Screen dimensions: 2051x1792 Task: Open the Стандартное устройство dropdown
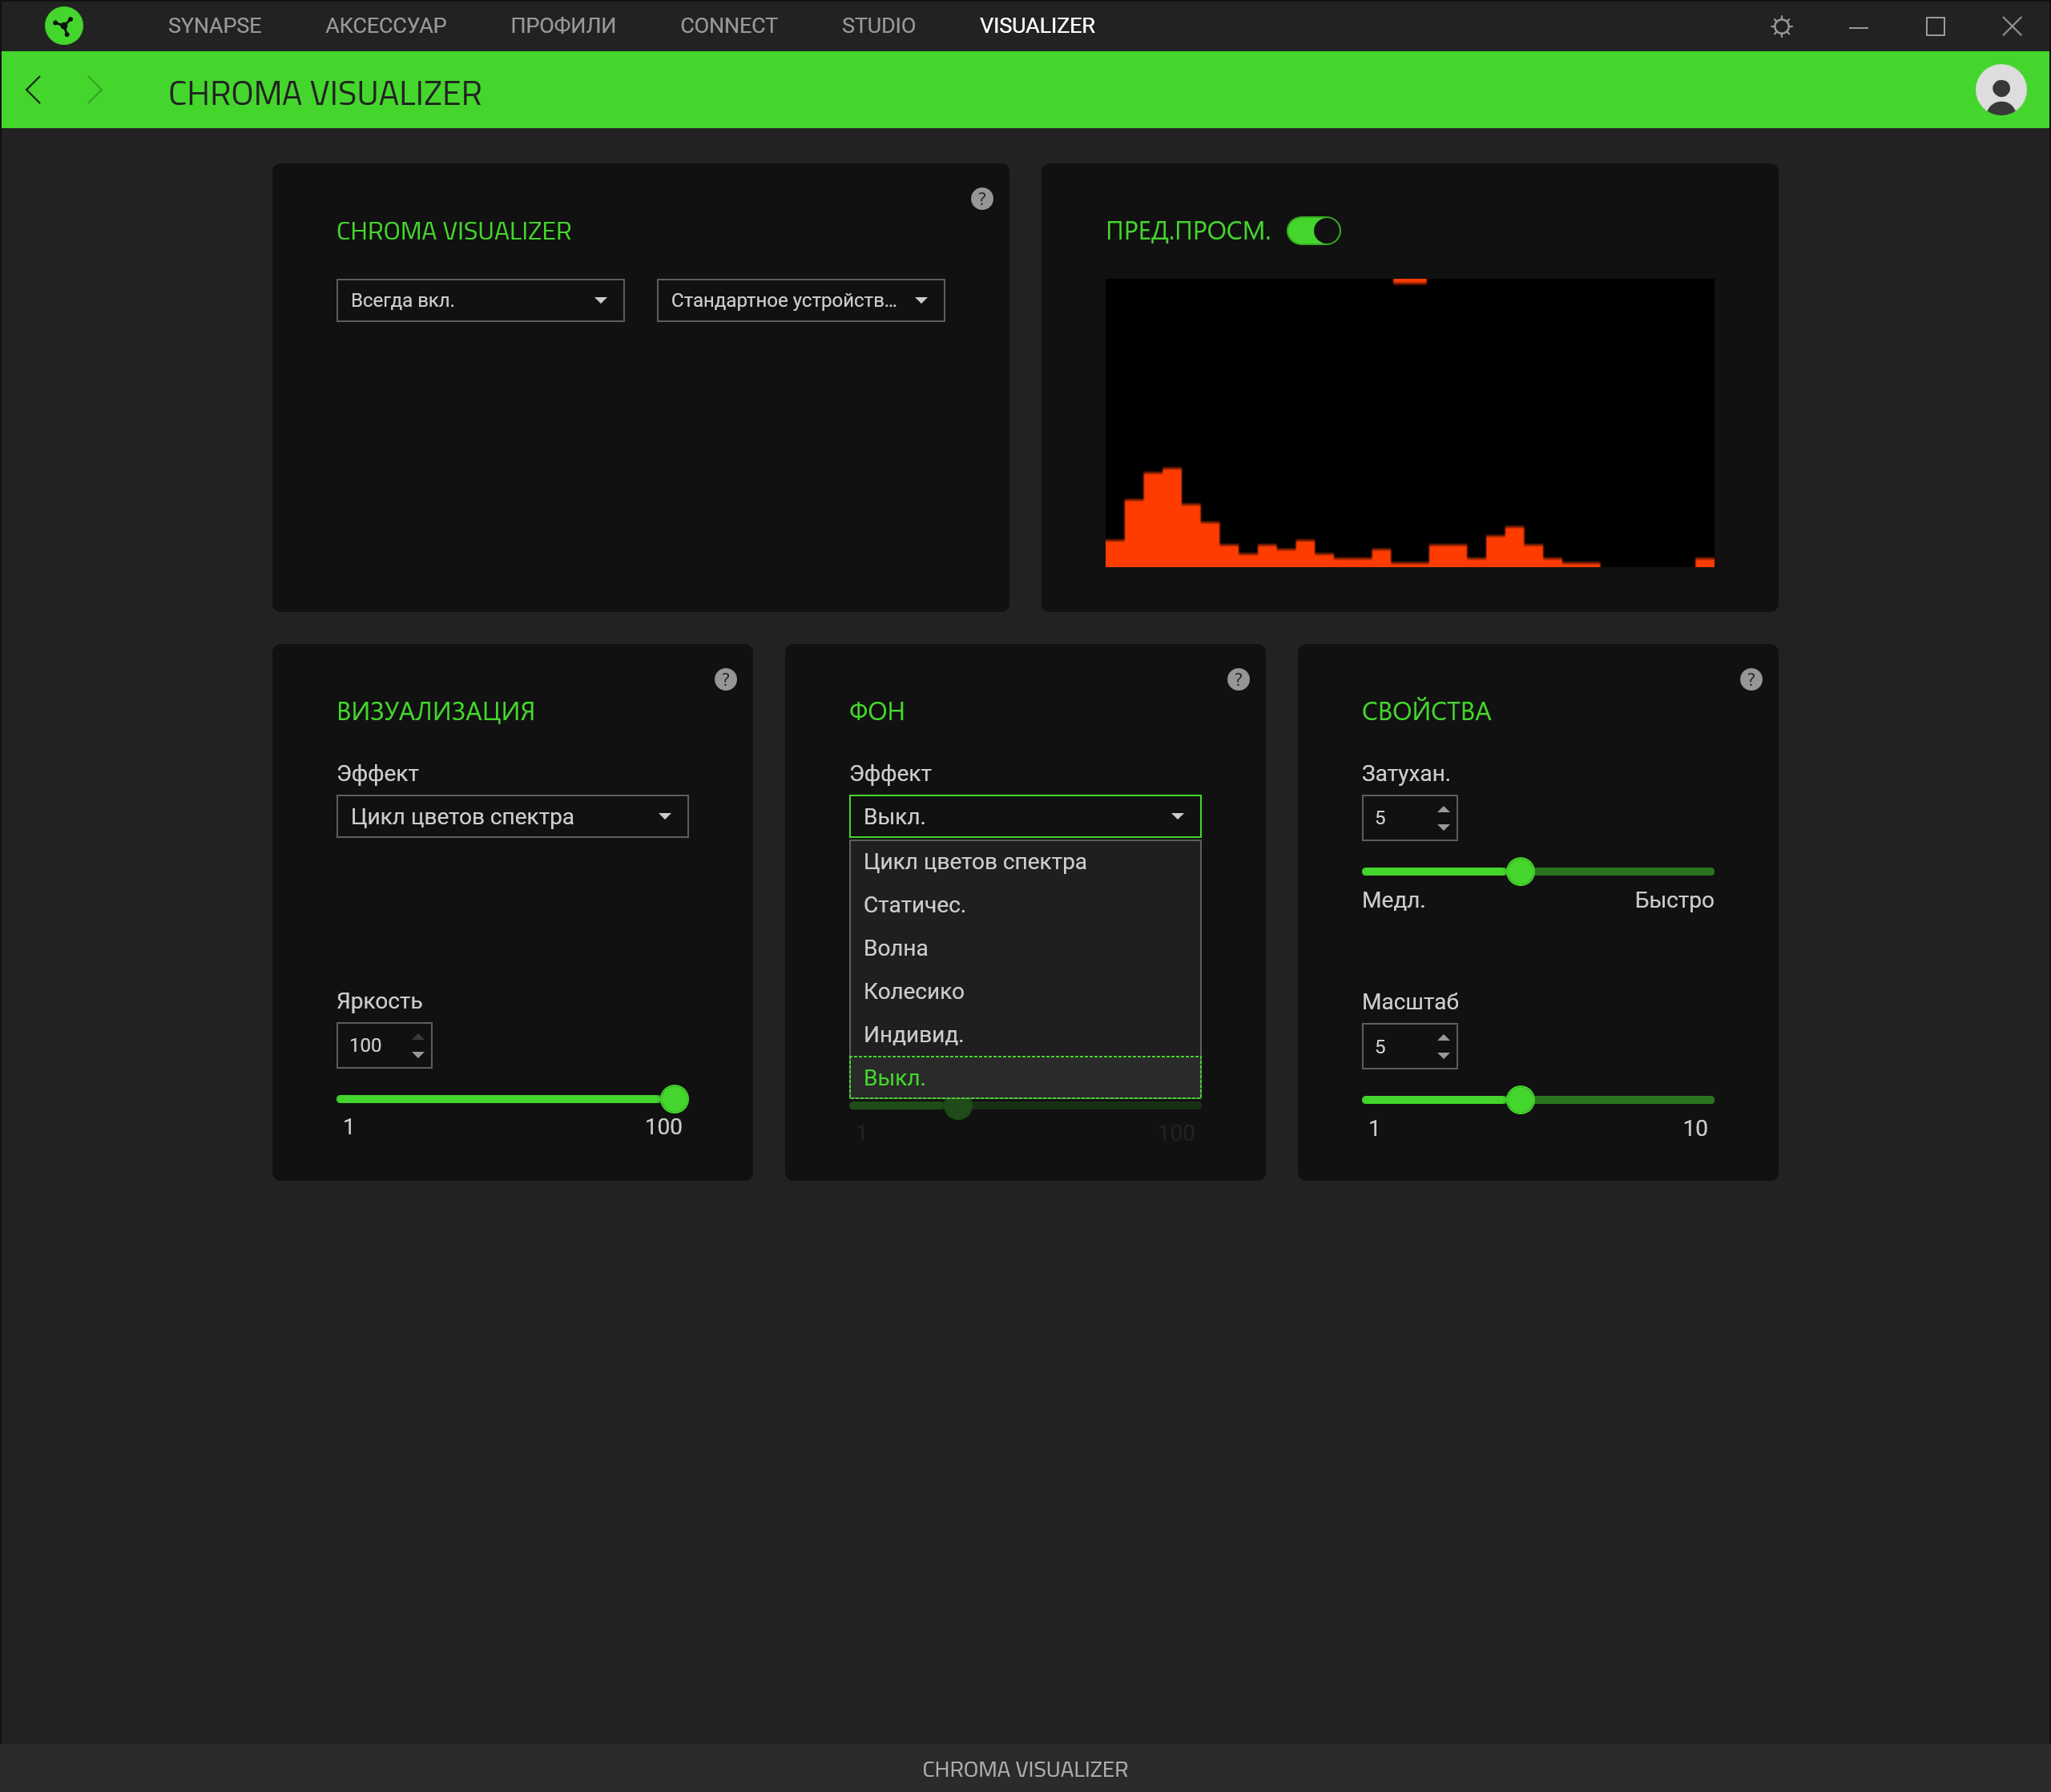tap(800, 300)
